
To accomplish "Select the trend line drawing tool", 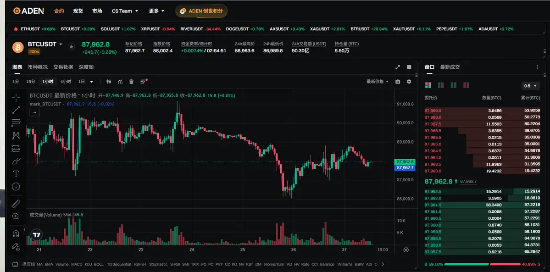I will tap(16, 110).
